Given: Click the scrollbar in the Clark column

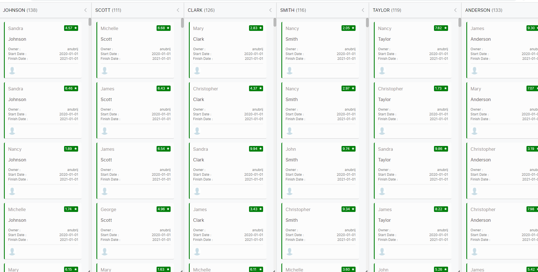Looking at the screenshot, I should coord(275,22).
